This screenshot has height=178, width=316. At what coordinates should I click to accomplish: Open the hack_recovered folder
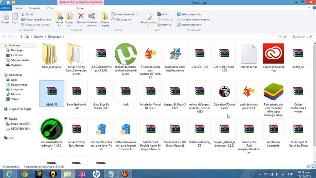51,56
